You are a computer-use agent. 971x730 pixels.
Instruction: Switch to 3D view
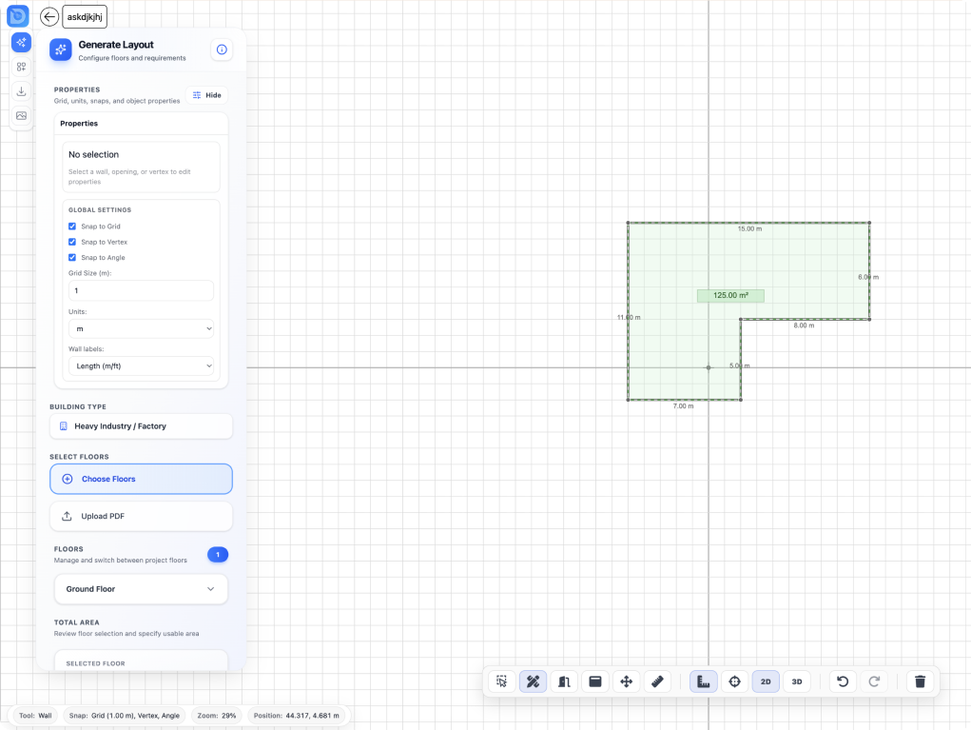pos(797,681)
